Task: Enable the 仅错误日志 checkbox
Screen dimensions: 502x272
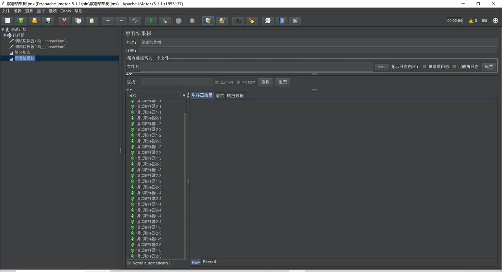Action: pos(425,67)
